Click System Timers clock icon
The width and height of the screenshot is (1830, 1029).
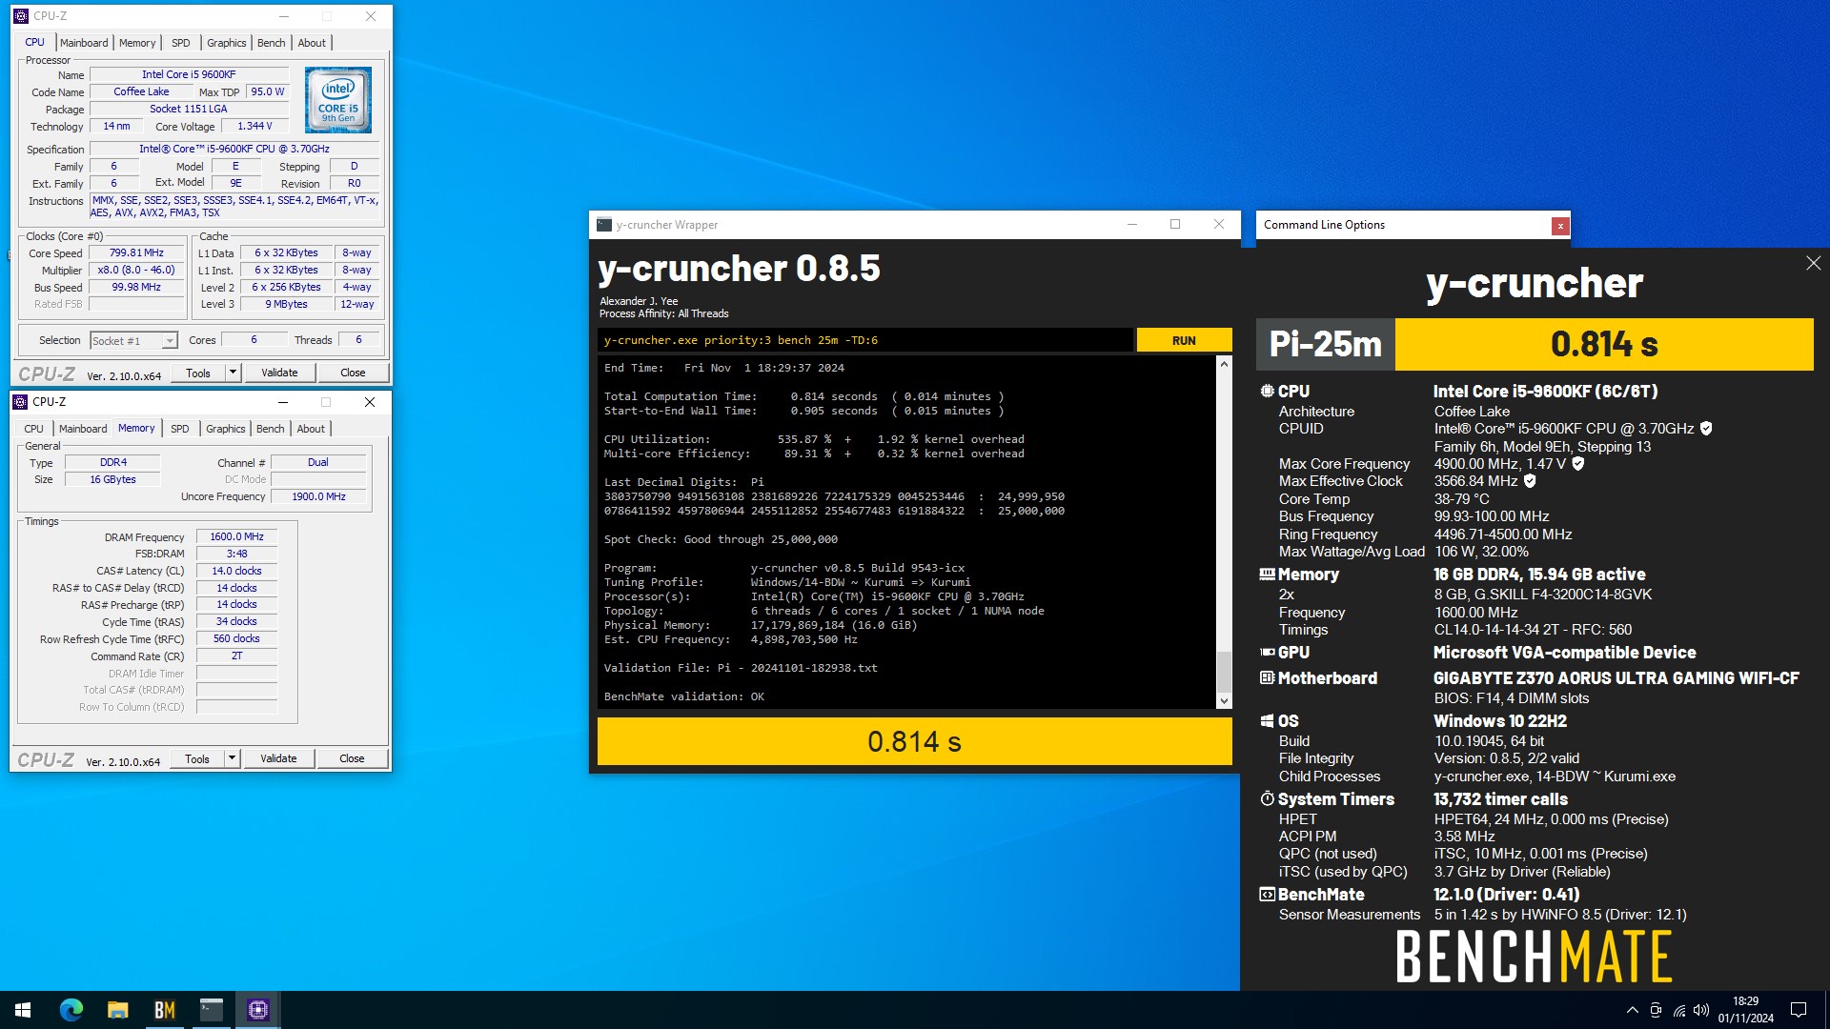point(1267,799)
